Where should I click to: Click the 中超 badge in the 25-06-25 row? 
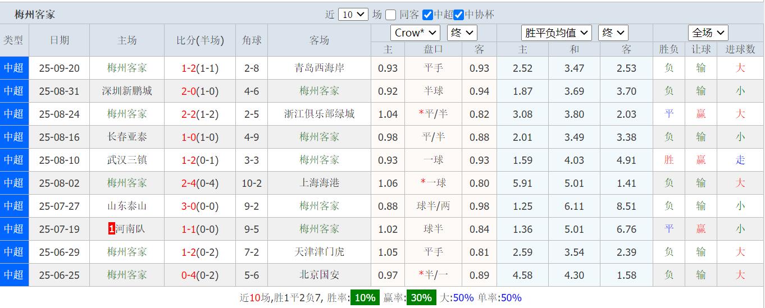14,275
